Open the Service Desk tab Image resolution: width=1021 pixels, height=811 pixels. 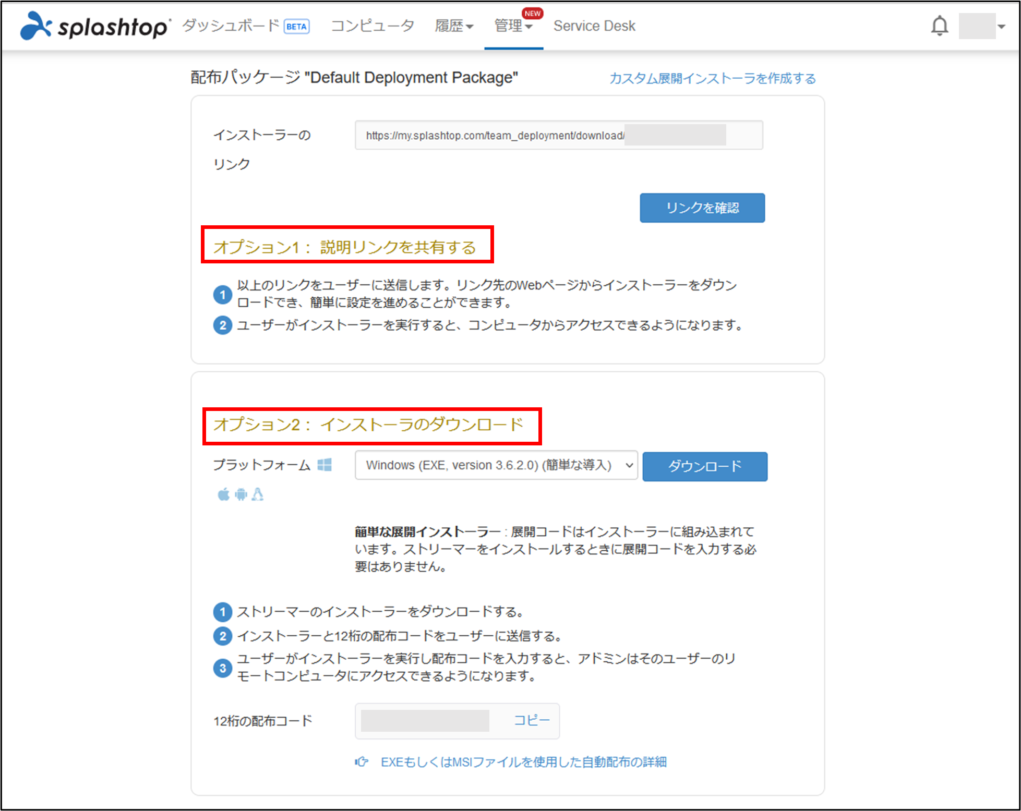594,26
